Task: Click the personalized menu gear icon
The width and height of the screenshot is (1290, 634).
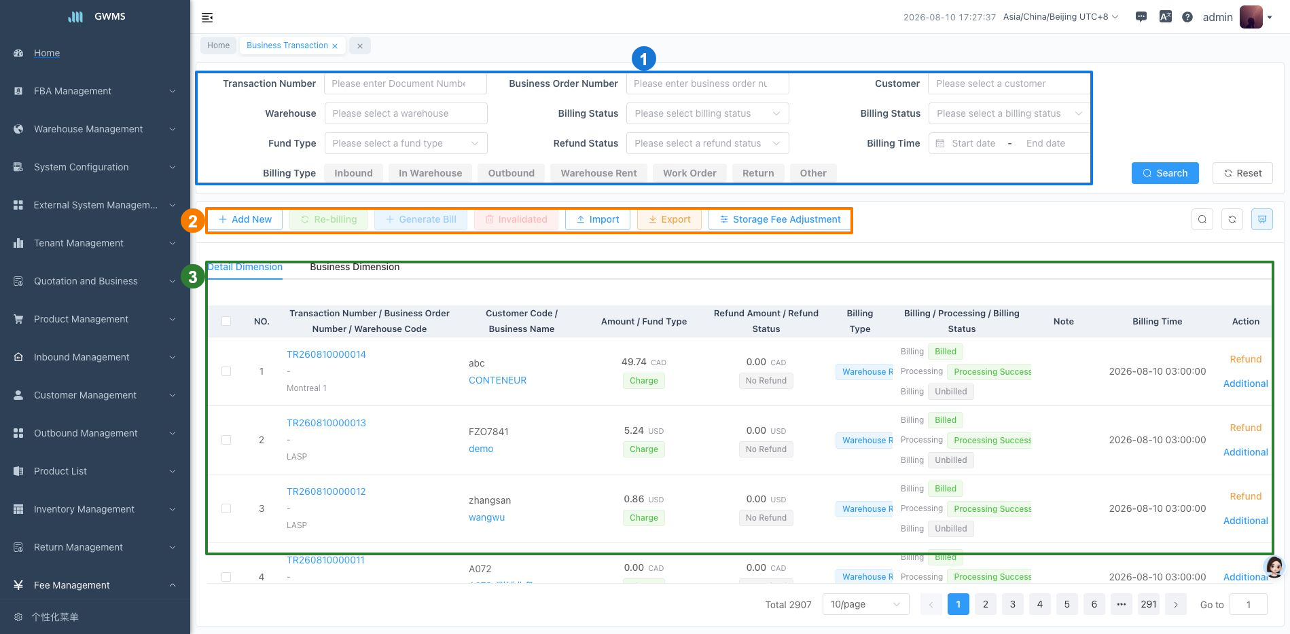Action: 18,617
